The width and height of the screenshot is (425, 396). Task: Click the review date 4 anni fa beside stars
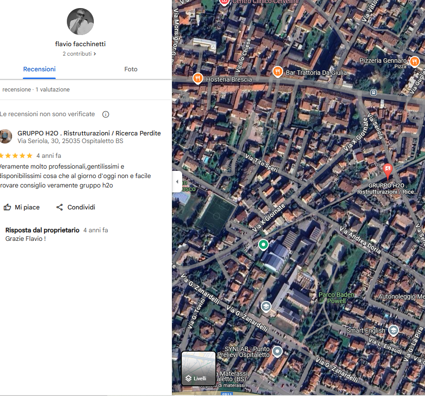(49, 156)
